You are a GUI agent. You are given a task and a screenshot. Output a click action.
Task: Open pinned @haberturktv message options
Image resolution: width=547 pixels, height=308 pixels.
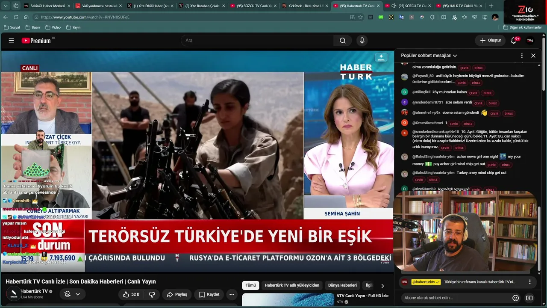pyautogui.click(x=530, y=282)
